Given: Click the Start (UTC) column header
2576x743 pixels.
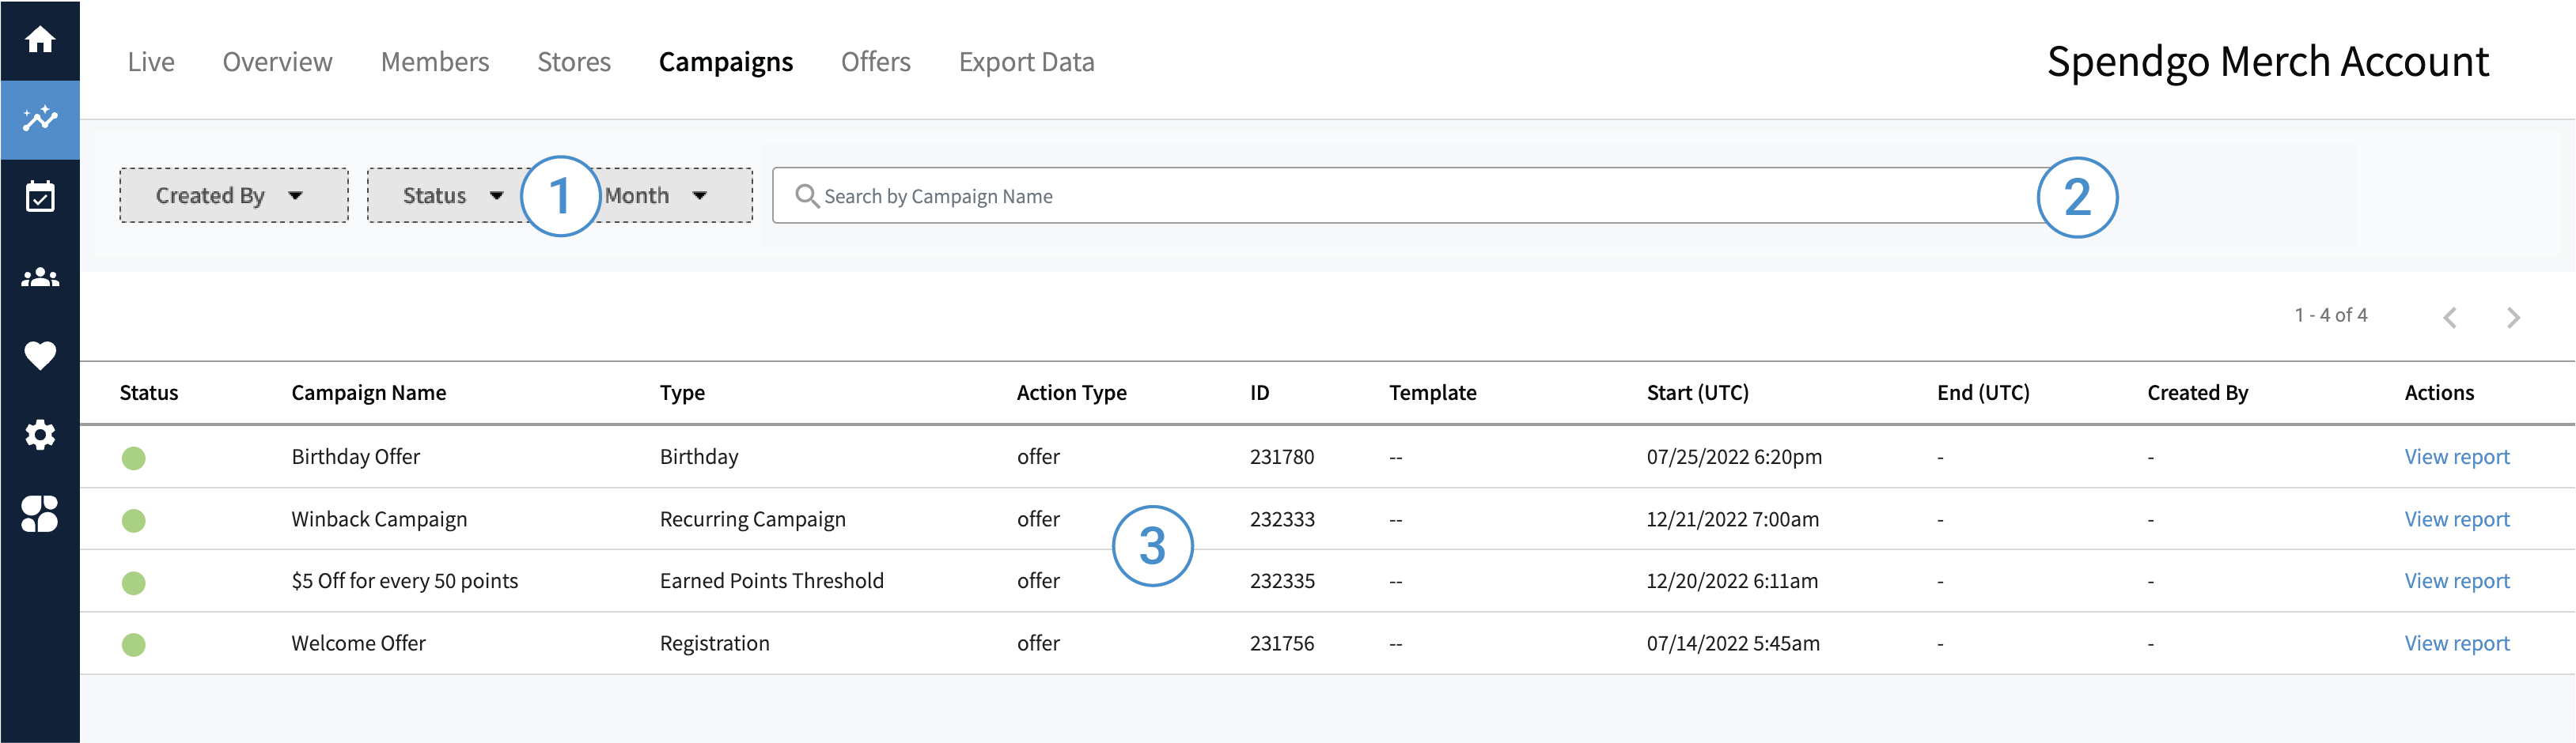Looking at the screenshot, I should (1697, 393).
